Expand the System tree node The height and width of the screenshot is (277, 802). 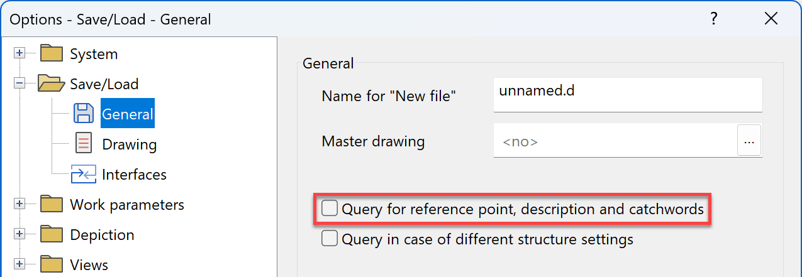pyautogui.click(x=19, y=54)
